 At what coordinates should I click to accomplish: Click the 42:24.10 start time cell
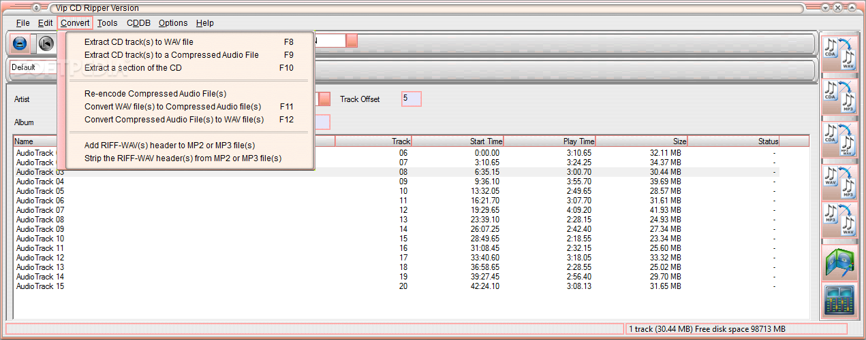[x=485, y=286]
